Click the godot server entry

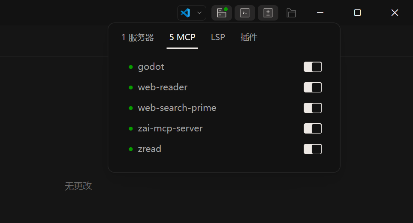click(x=151, y=67)
